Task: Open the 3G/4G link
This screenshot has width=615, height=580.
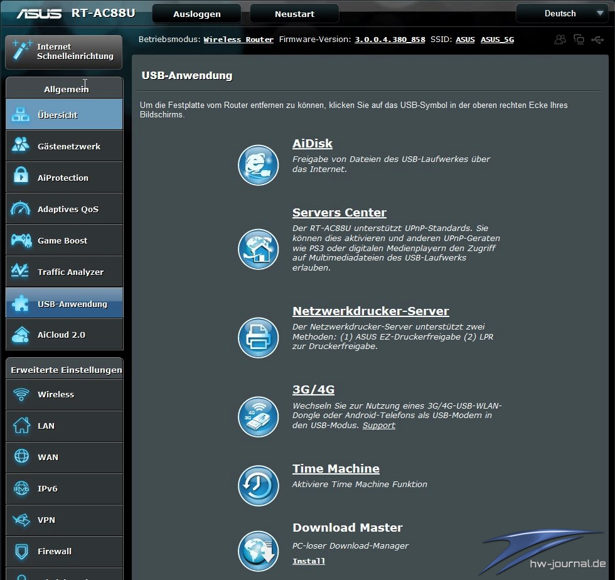Action: (x=313, y=389)
